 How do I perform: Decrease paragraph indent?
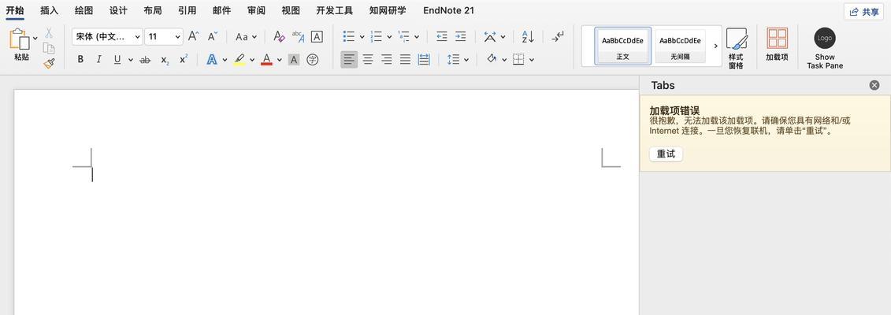click(441, 36)
